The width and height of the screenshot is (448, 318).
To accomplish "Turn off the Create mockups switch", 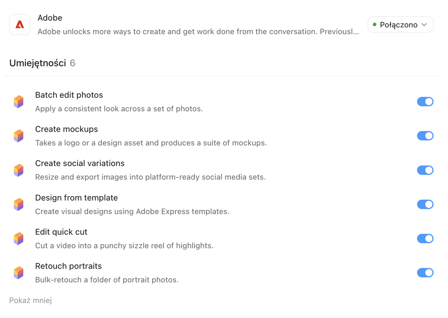I will pyautogui.click(x=425, y=136).
